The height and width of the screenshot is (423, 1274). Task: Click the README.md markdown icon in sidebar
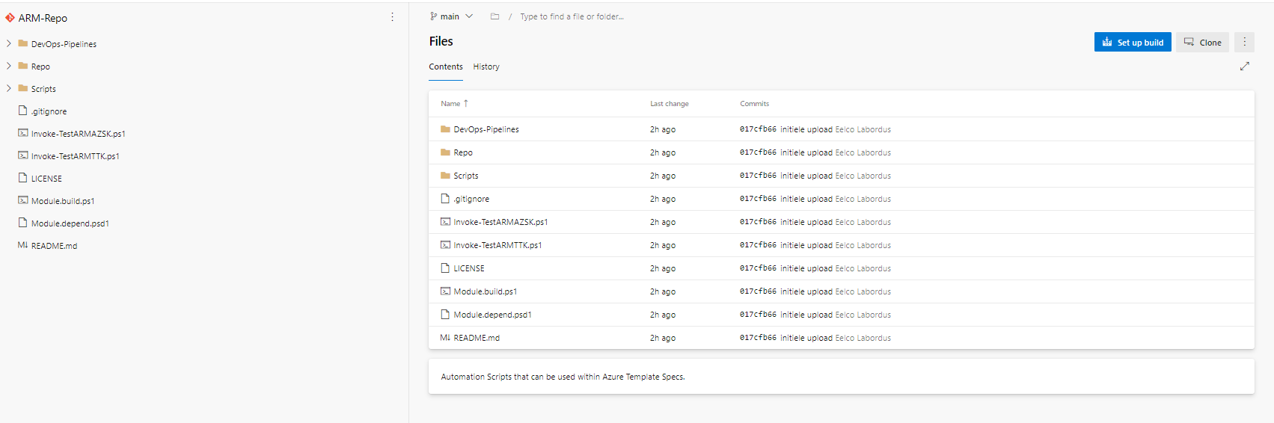(22, 246)
